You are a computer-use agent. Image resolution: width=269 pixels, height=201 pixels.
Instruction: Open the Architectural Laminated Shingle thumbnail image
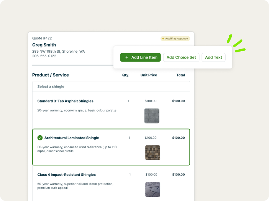click(x=153, y=152)
